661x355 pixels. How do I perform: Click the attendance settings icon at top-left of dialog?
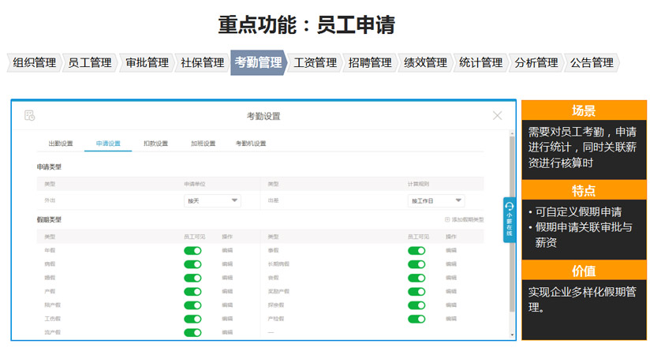click(x=30, y=116)
